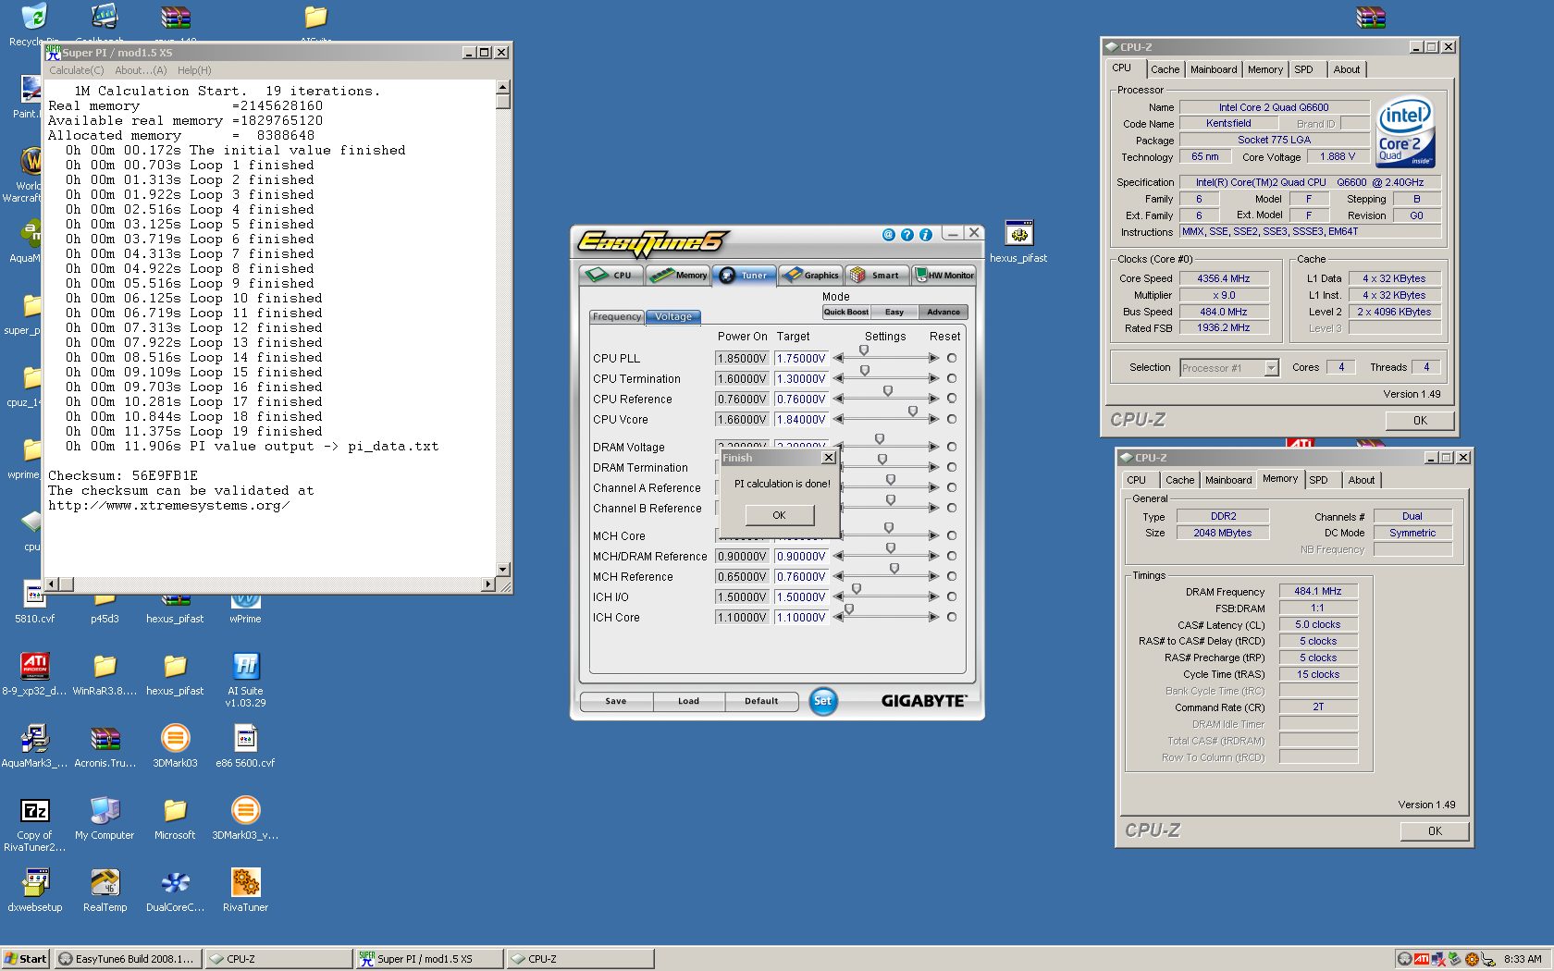
Task: Toggle the DRAM Voltage reset radio
Action: coord(952,447)
